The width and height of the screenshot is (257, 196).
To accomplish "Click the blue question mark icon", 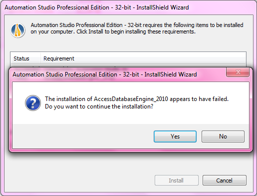I will click(x=33, y=103).
